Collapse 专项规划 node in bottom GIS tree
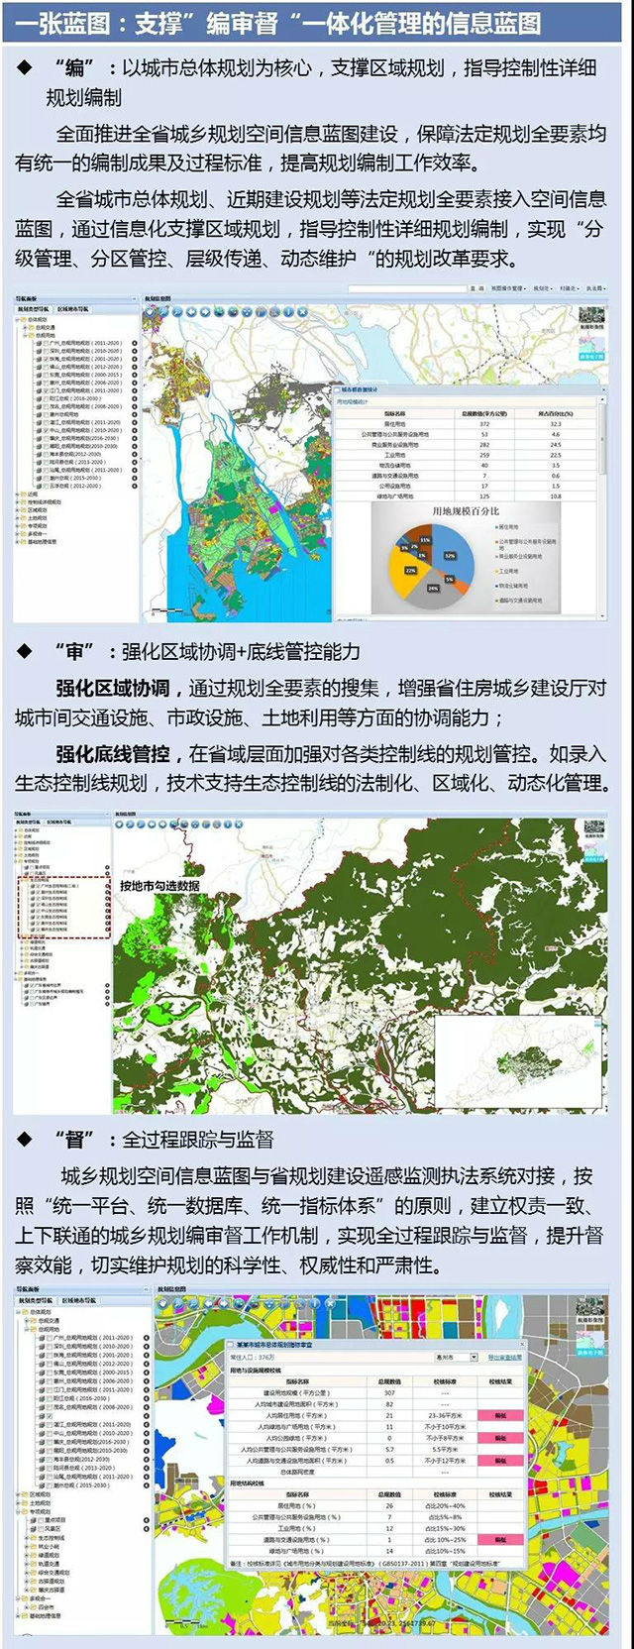 point(18,1511)
